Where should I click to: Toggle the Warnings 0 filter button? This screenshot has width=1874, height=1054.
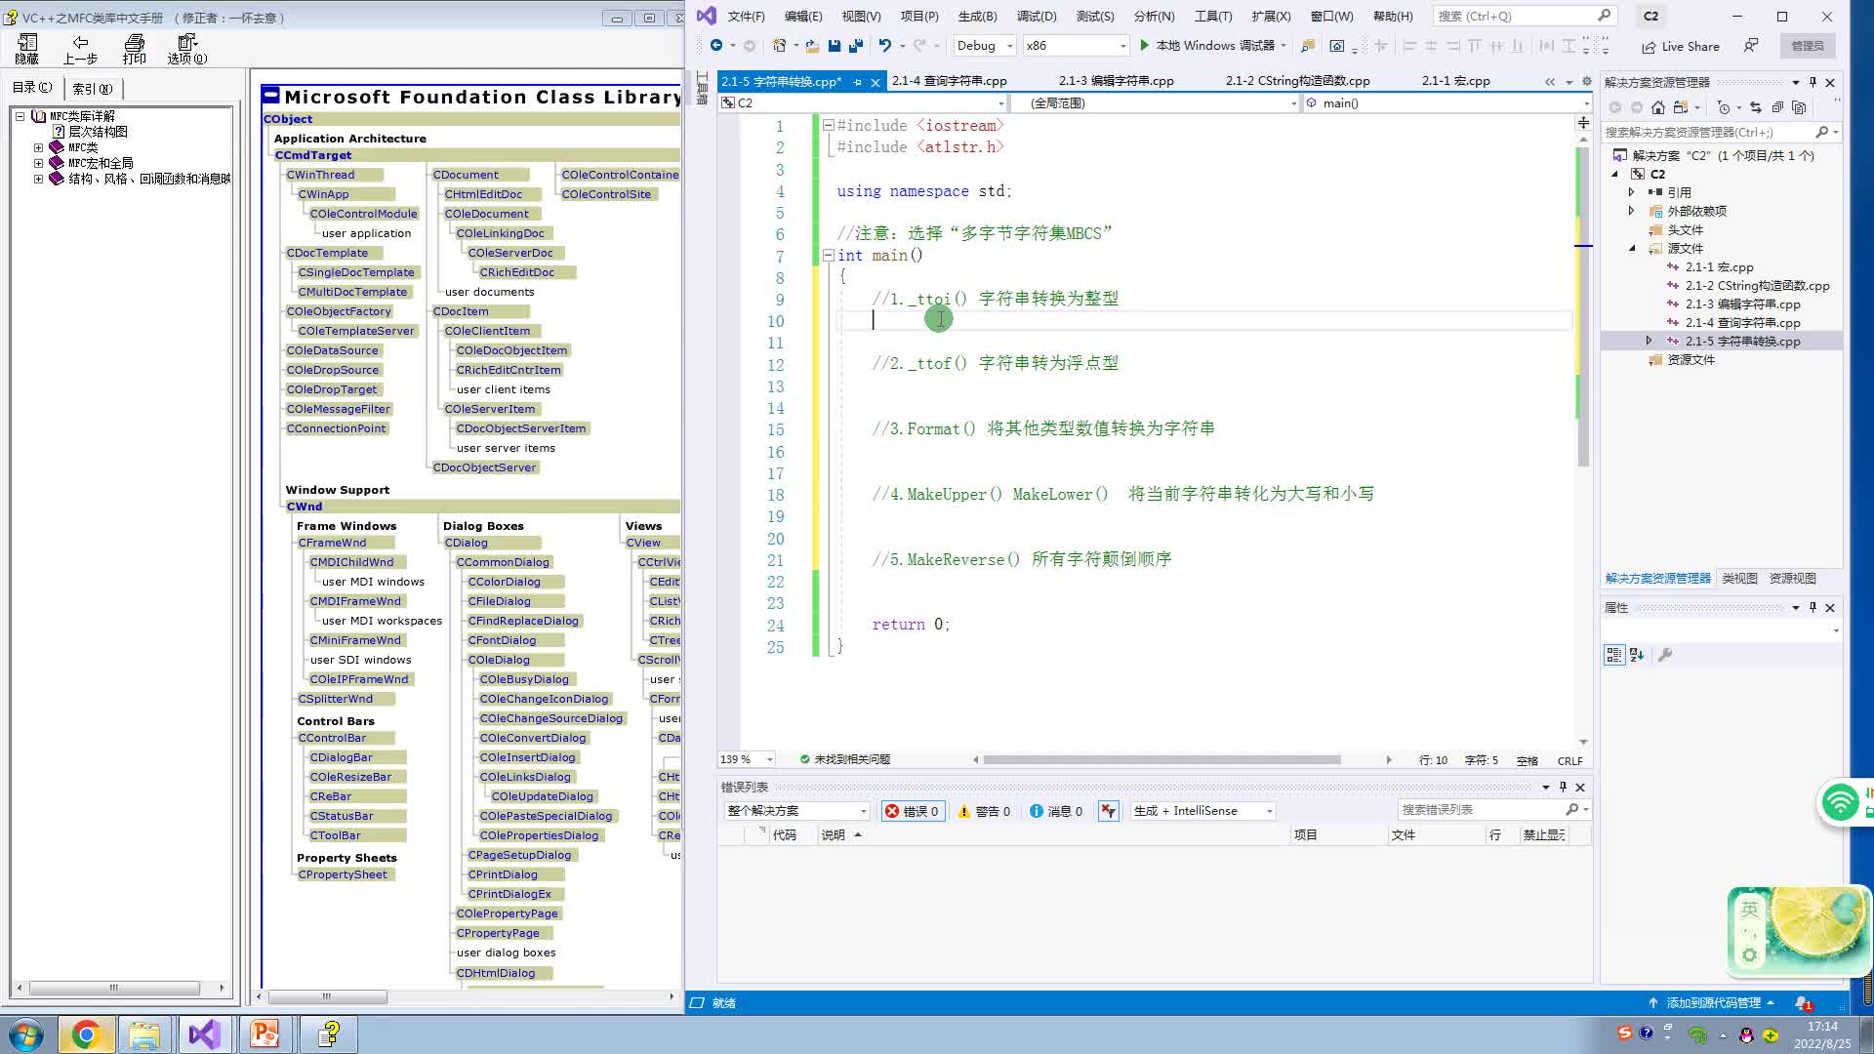pyautogui.click(x=985, y=811)
